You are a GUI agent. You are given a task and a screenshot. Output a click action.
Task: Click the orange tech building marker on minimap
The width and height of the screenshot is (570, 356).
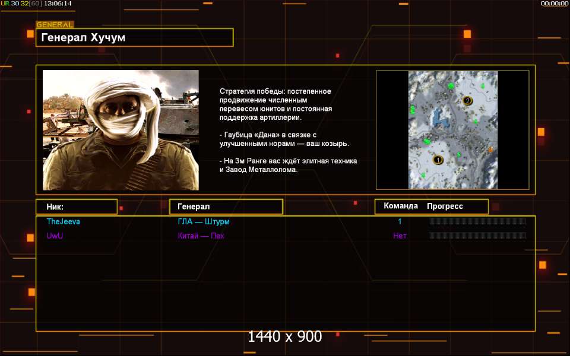[x=491, y=150]
